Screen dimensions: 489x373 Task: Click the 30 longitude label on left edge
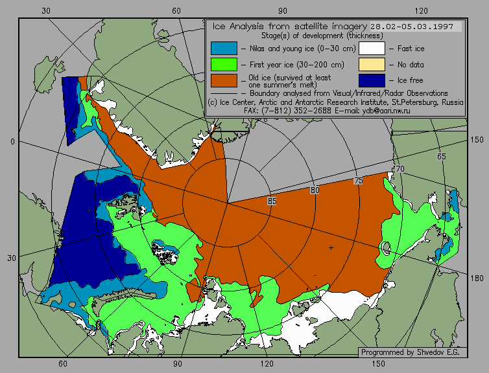pyautogui.click(x=12, y=258)
